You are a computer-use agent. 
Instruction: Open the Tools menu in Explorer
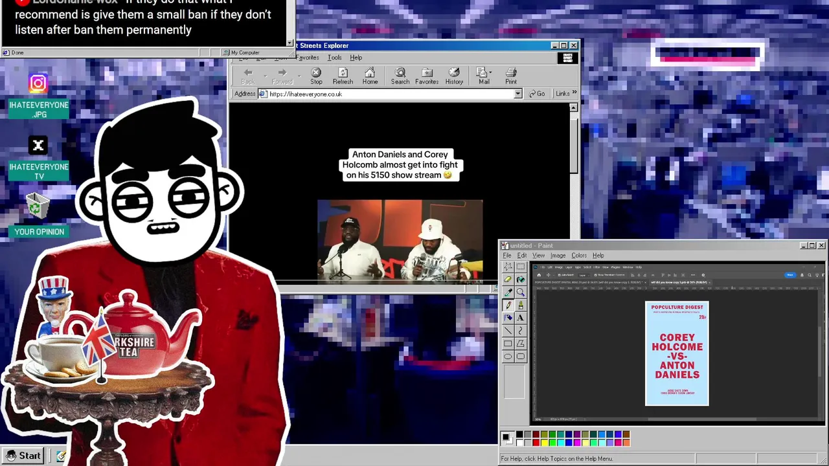(x=334, y=58)
